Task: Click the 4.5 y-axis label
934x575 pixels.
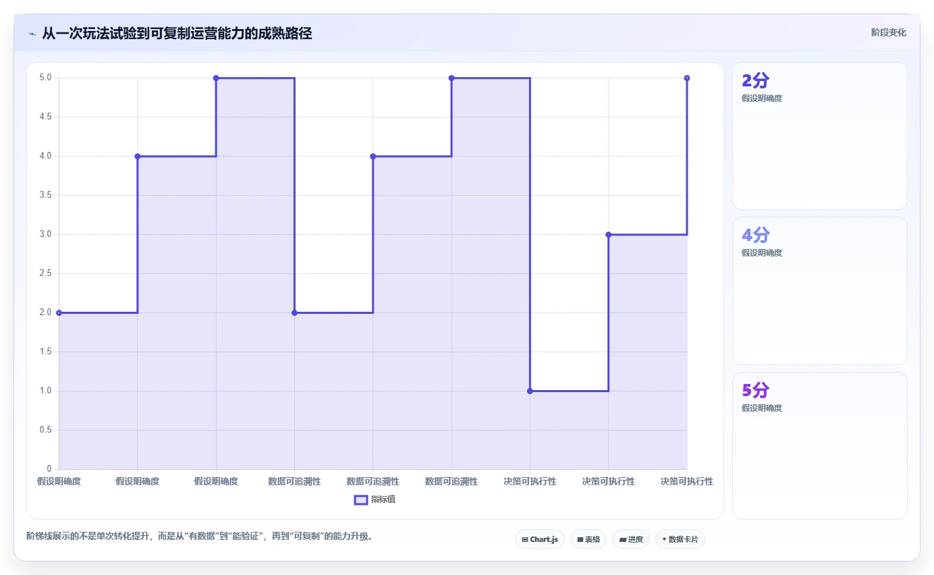Action: pos(45,117)
